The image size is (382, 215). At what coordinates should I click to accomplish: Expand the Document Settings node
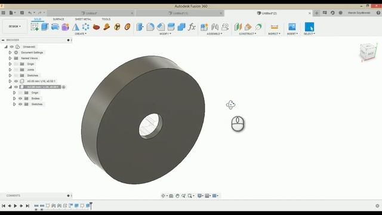coord(10,53)
